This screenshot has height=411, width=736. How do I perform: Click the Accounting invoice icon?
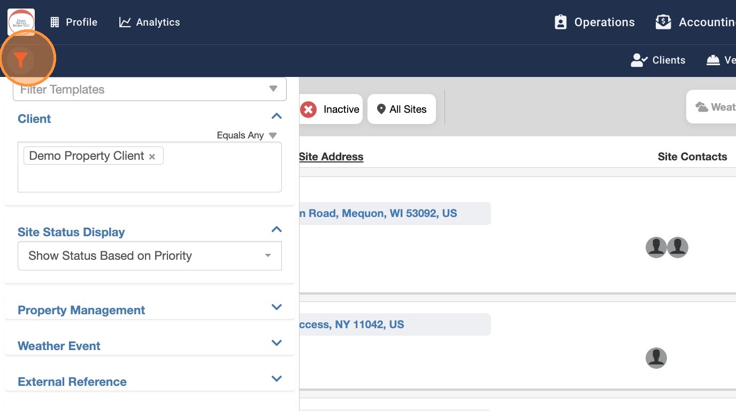point(663,22)
